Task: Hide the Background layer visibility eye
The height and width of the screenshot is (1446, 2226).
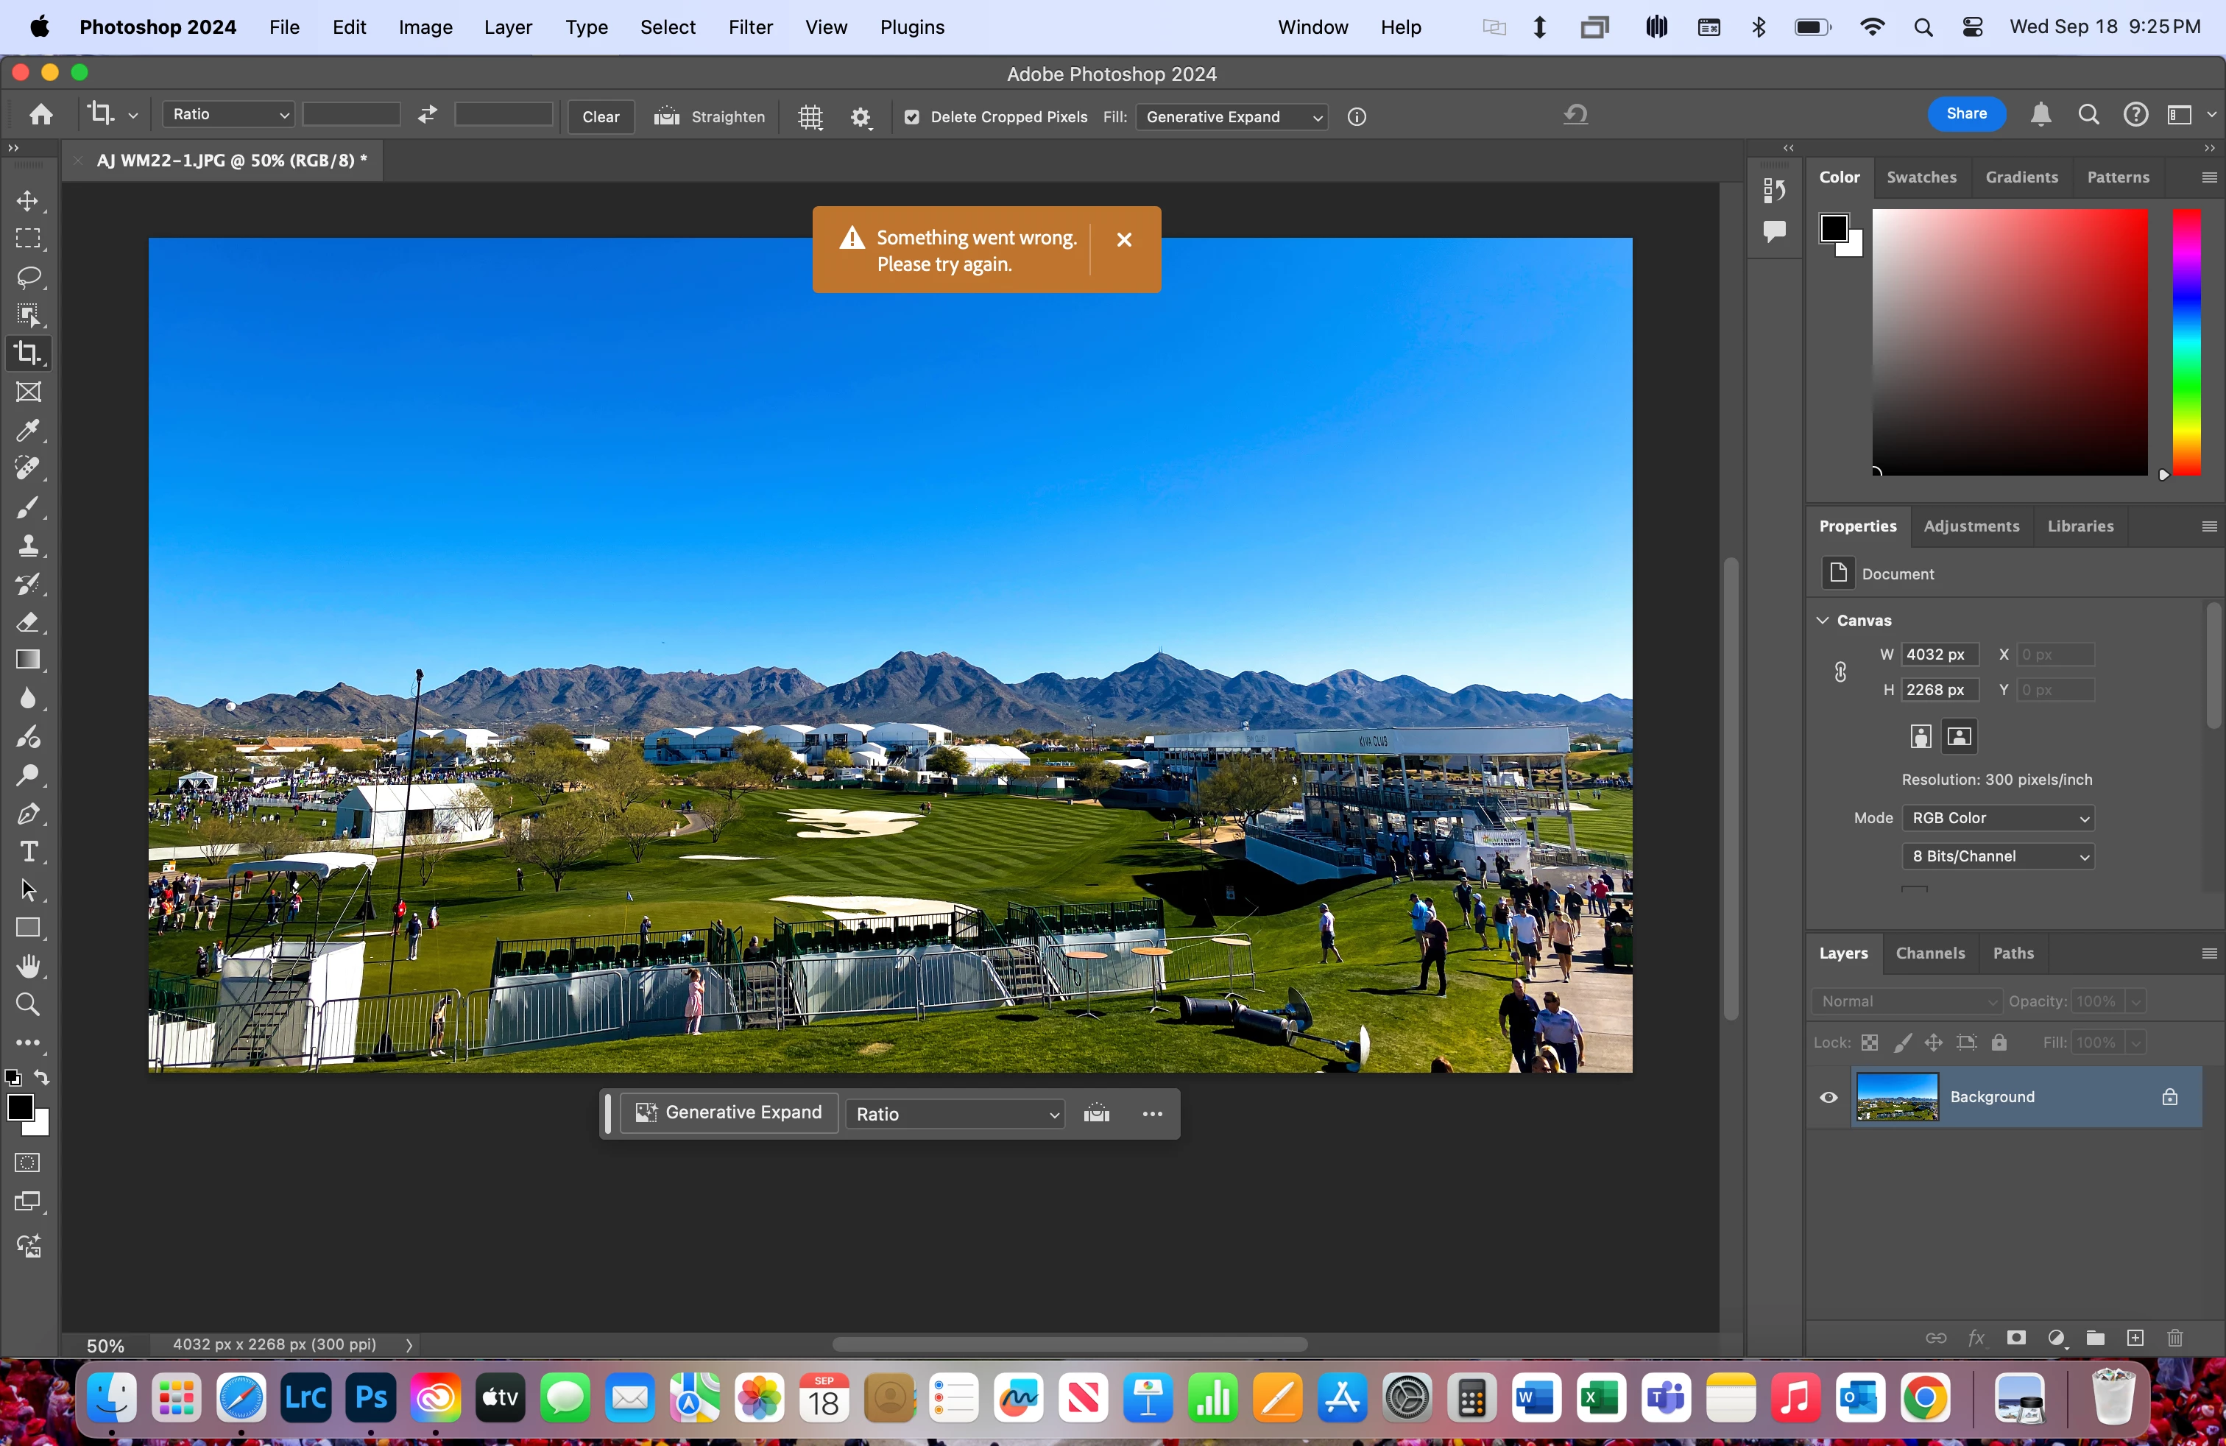Action: 1829,1097
